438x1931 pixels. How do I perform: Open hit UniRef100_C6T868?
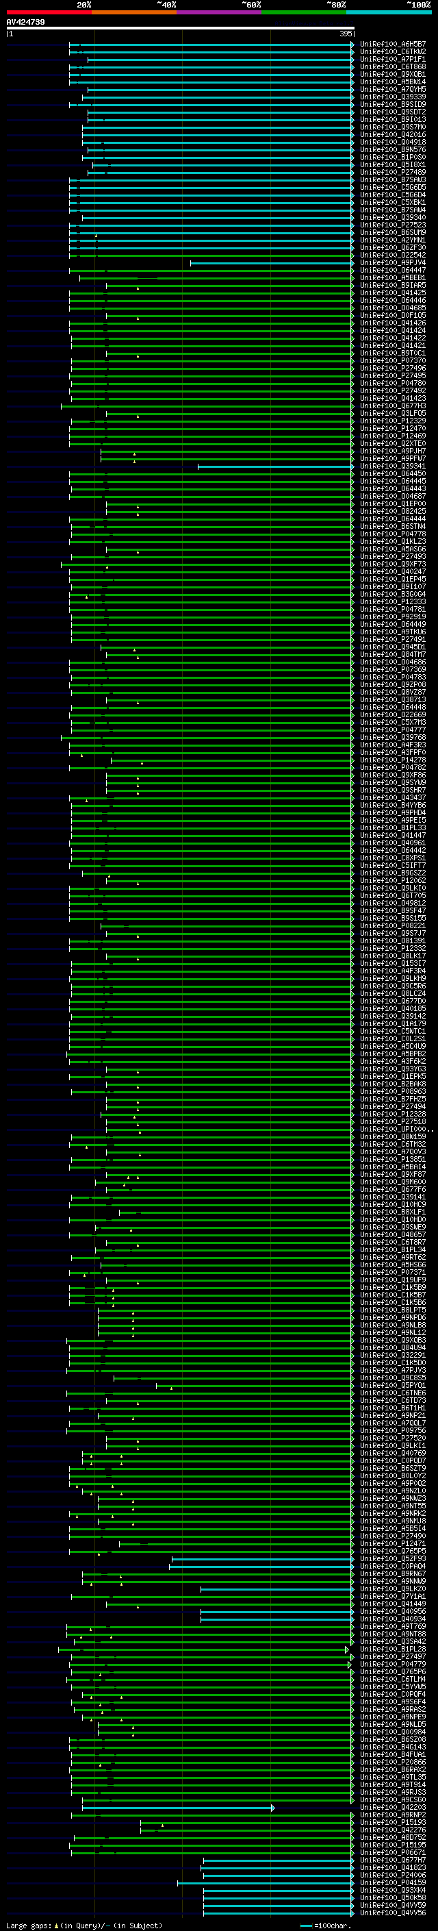[x=392, y=66]
